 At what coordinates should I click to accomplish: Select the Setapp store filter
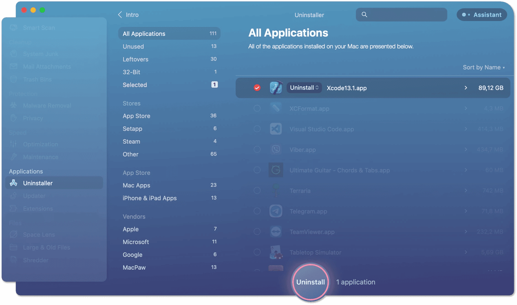[x=169, y=129]
